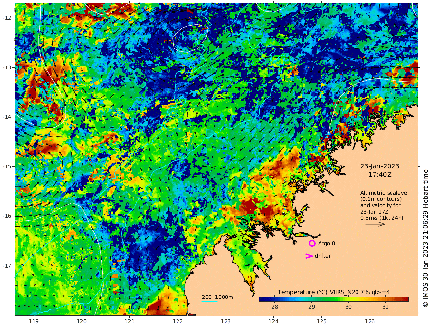Click the longitude axis label 125

(321, 321)
